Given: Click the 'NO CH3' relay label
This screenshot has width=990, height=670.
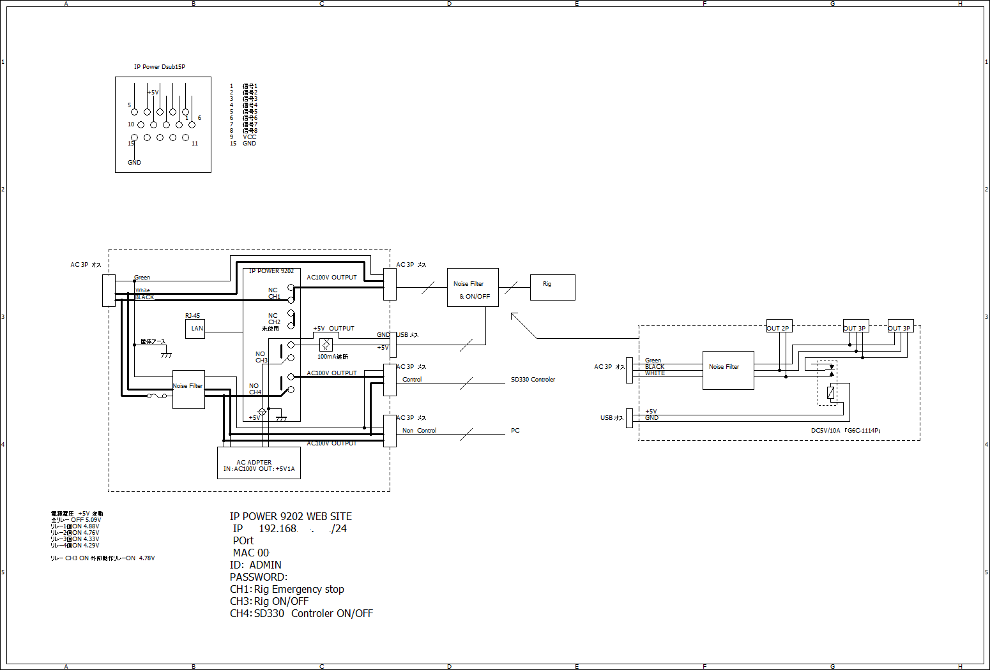Looking at the screenshot, I should [261, 357].
